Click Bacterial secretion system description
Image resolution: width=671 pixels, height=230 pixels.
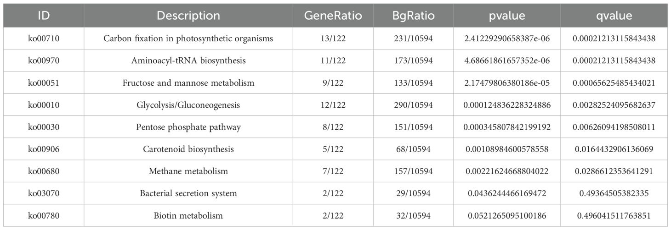coord(188,193)
